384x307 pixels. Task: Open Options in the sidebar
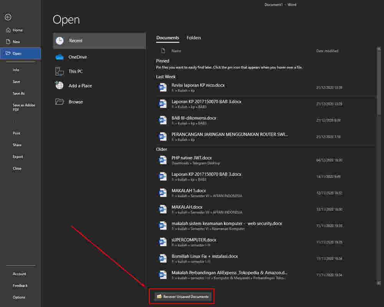pos(19,297)
